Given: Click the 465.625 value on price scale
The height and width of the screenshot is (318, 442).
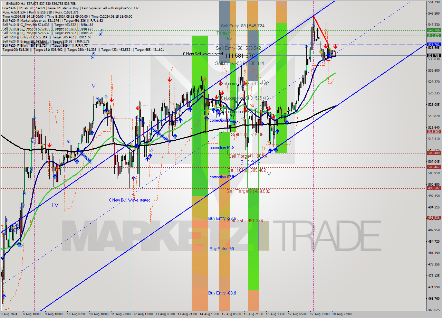Looking at the screenshot, I should click(x=434, y=310).
